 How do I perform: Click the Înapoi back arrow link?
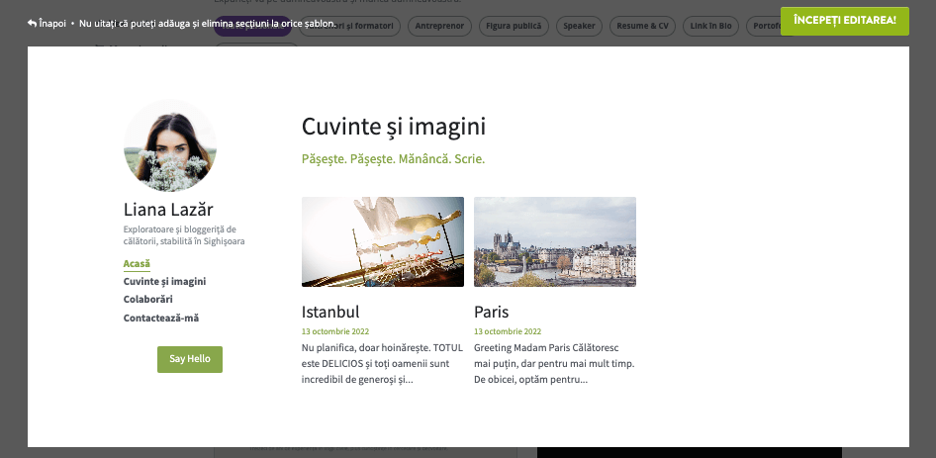pyautogui.click(x=47, y=24)
